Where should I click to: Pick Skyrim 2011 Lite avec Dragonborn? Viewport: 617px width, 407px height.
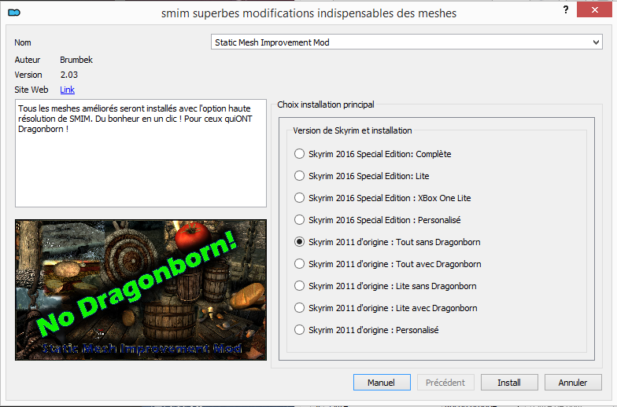(x=299, y=308)
